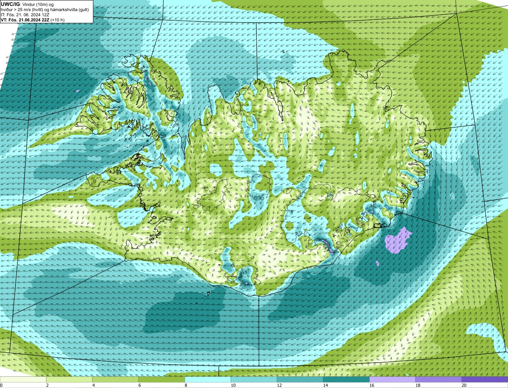Click the legend scale label '6'
Image resolution: width=508 pixels, height=388 pixels.
(x=139, y=385)
